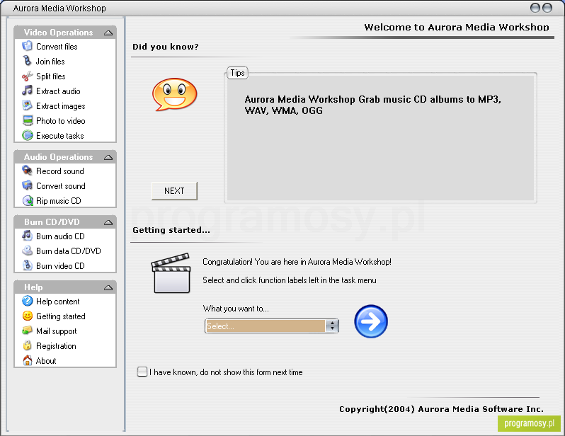Click the Burn CD/DVD header title

coord(52,222)
